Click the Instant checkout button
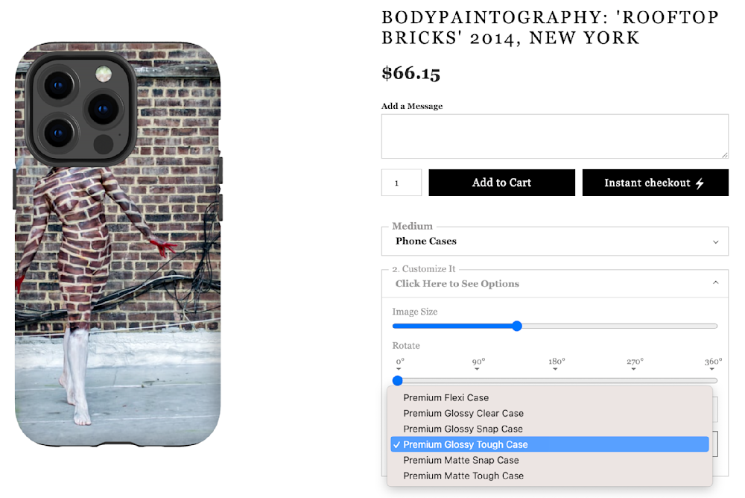Image resolution: width=745 pixels, height=498 pixels. (655, 183)
